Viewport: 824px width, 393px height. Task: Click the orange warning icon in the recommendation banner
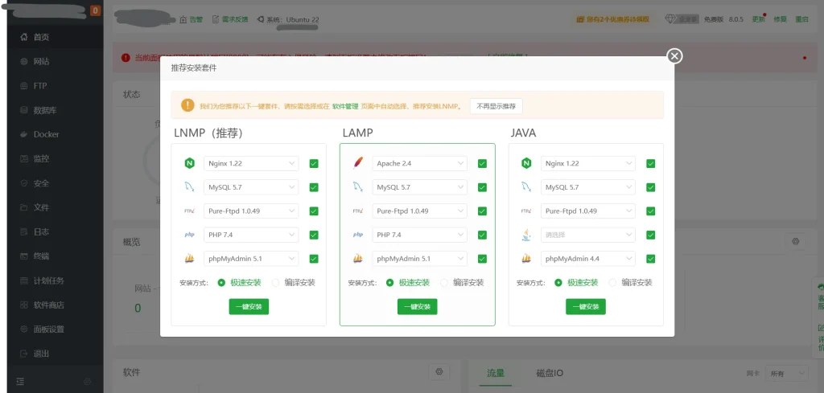pyautogui.click(x=187, y=105)
